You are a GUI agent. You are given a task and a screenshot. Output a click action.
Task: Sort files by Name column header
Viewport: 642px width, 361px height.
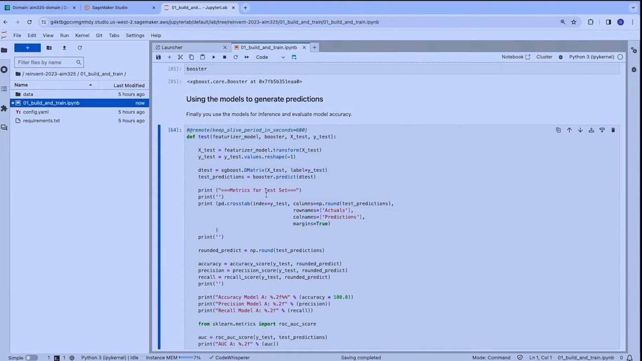(53, 85)
